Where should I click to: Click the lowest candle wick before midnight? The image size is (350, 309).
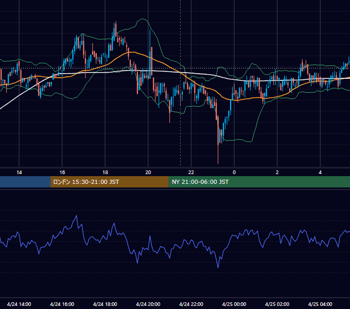pyautogui.click(x=218, y=154)
